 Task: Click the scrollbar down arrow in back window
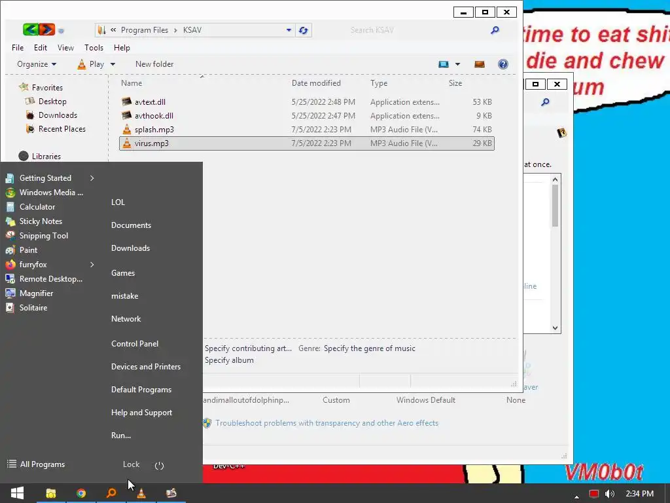[x=555, y=328]
